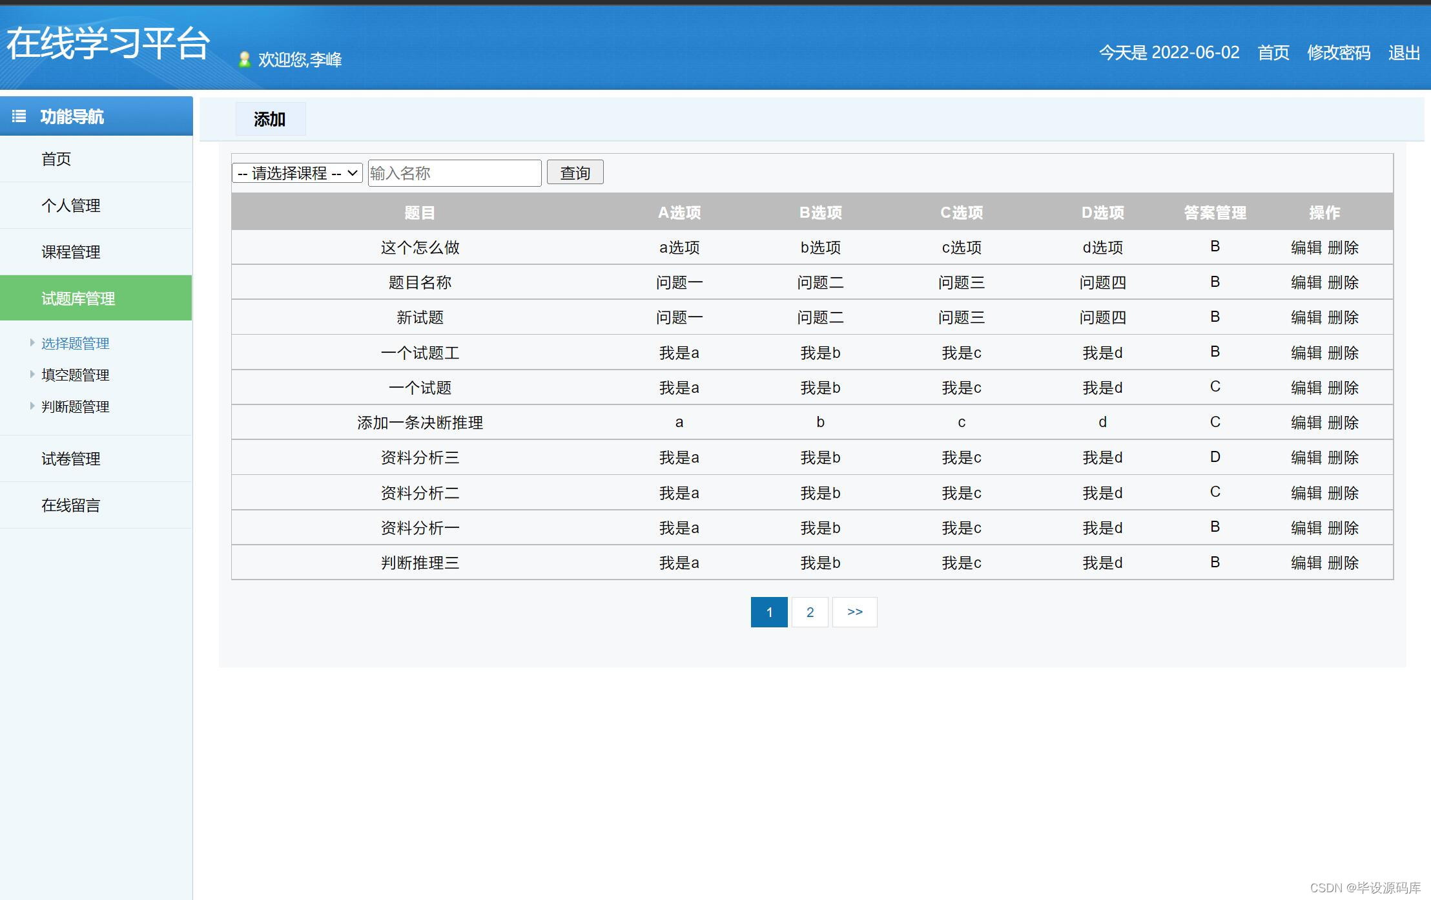1431x900 pixels.
Task: Expand the 判断题管理 submenu arrow
Action: pos(32,406)
